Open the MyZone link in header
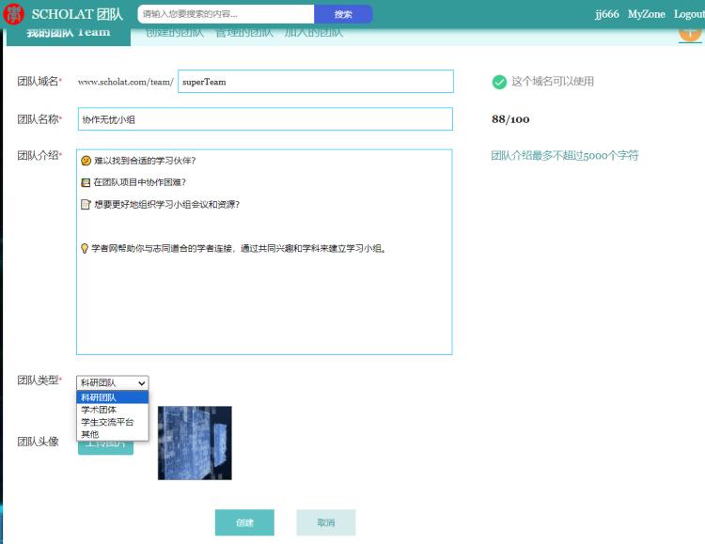Viewport: 705px width, 544px height. point(646,14)
